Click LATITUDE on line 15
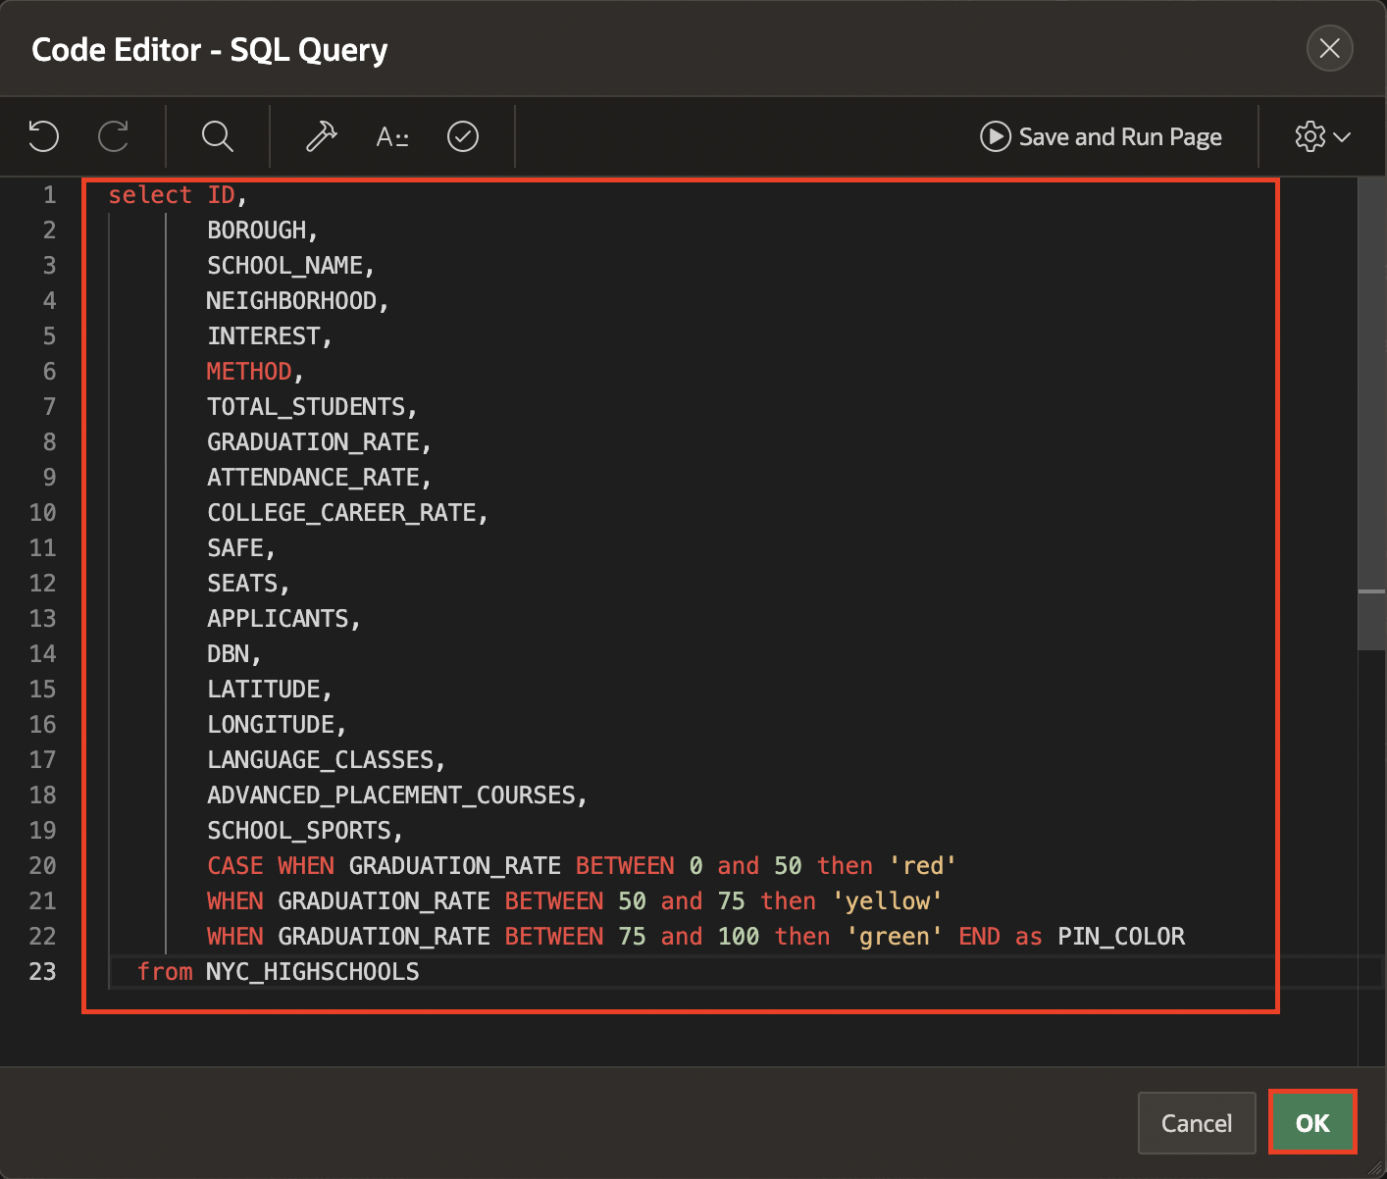The image size is (1387, 1179). tap(264, 690)
